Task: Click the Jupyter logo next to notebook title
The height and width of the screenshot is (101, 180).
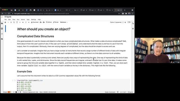Action: (x=2, y=17)
